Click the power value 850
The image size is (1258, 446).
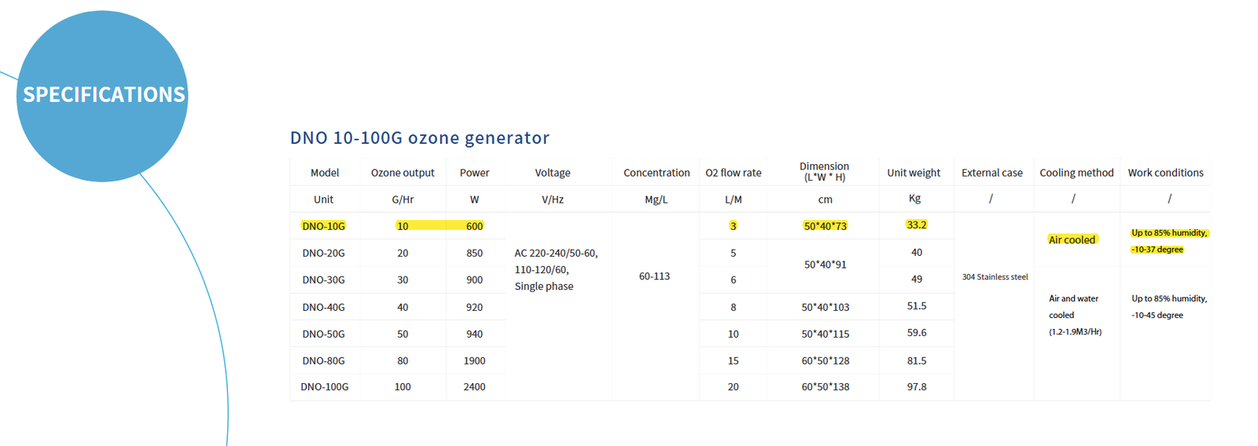click(474, 253)
